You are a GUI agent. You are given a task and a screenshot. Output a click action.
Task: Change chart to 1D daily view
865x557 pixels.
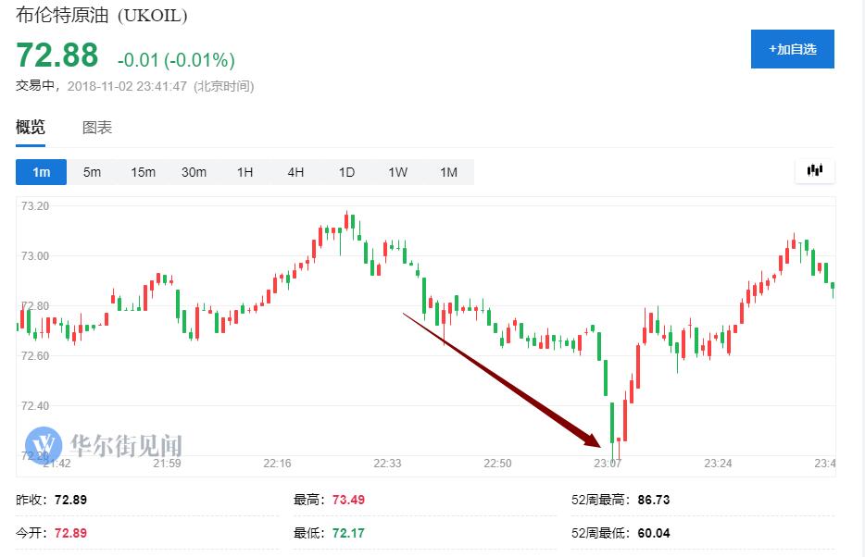click(346, 172)
